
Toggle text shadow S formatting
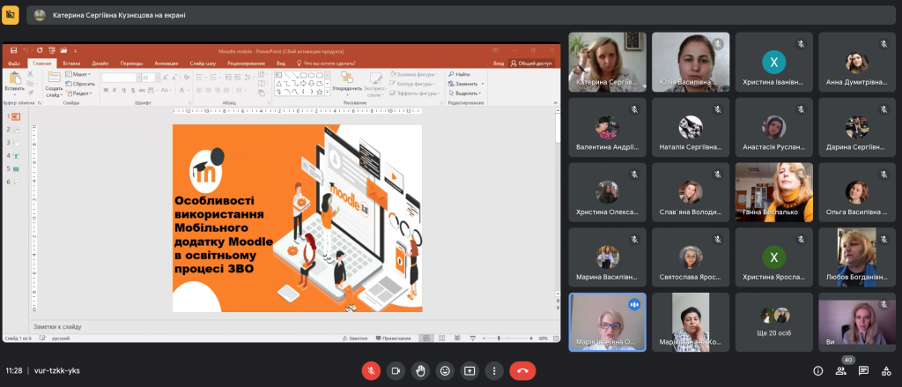tap(133, 90)
